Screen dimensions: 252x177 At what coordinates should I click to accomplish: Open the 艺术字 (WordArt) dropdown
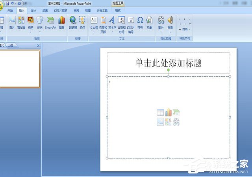pyautogui.click(x=112, y=32)
